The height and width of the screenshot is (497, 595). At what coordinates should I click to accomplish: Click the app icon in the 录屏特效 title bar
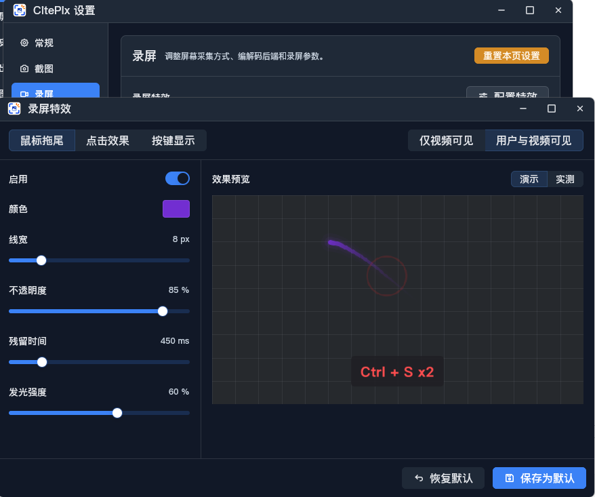[14, 108]
